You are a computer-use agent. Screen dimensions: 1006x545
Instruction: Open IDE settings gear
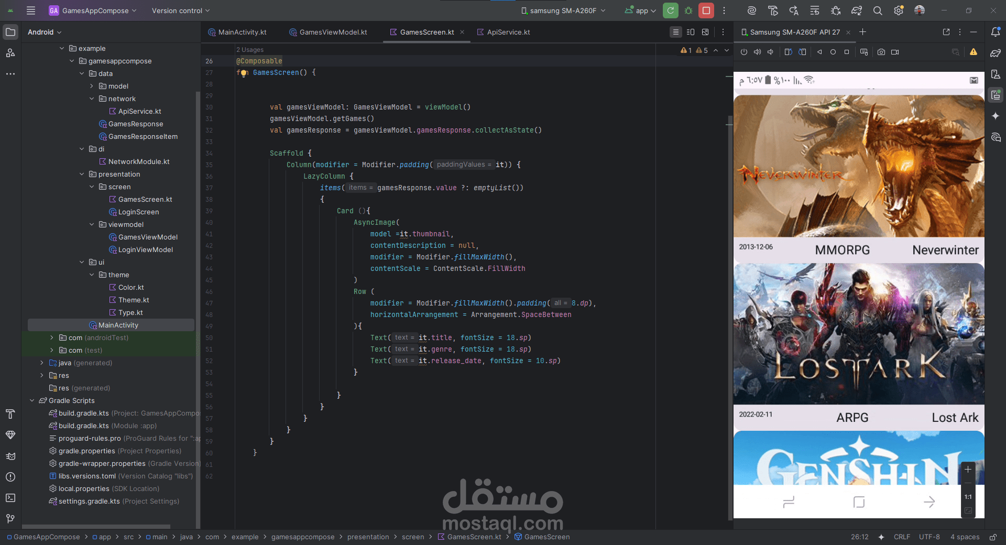[899, 10]
